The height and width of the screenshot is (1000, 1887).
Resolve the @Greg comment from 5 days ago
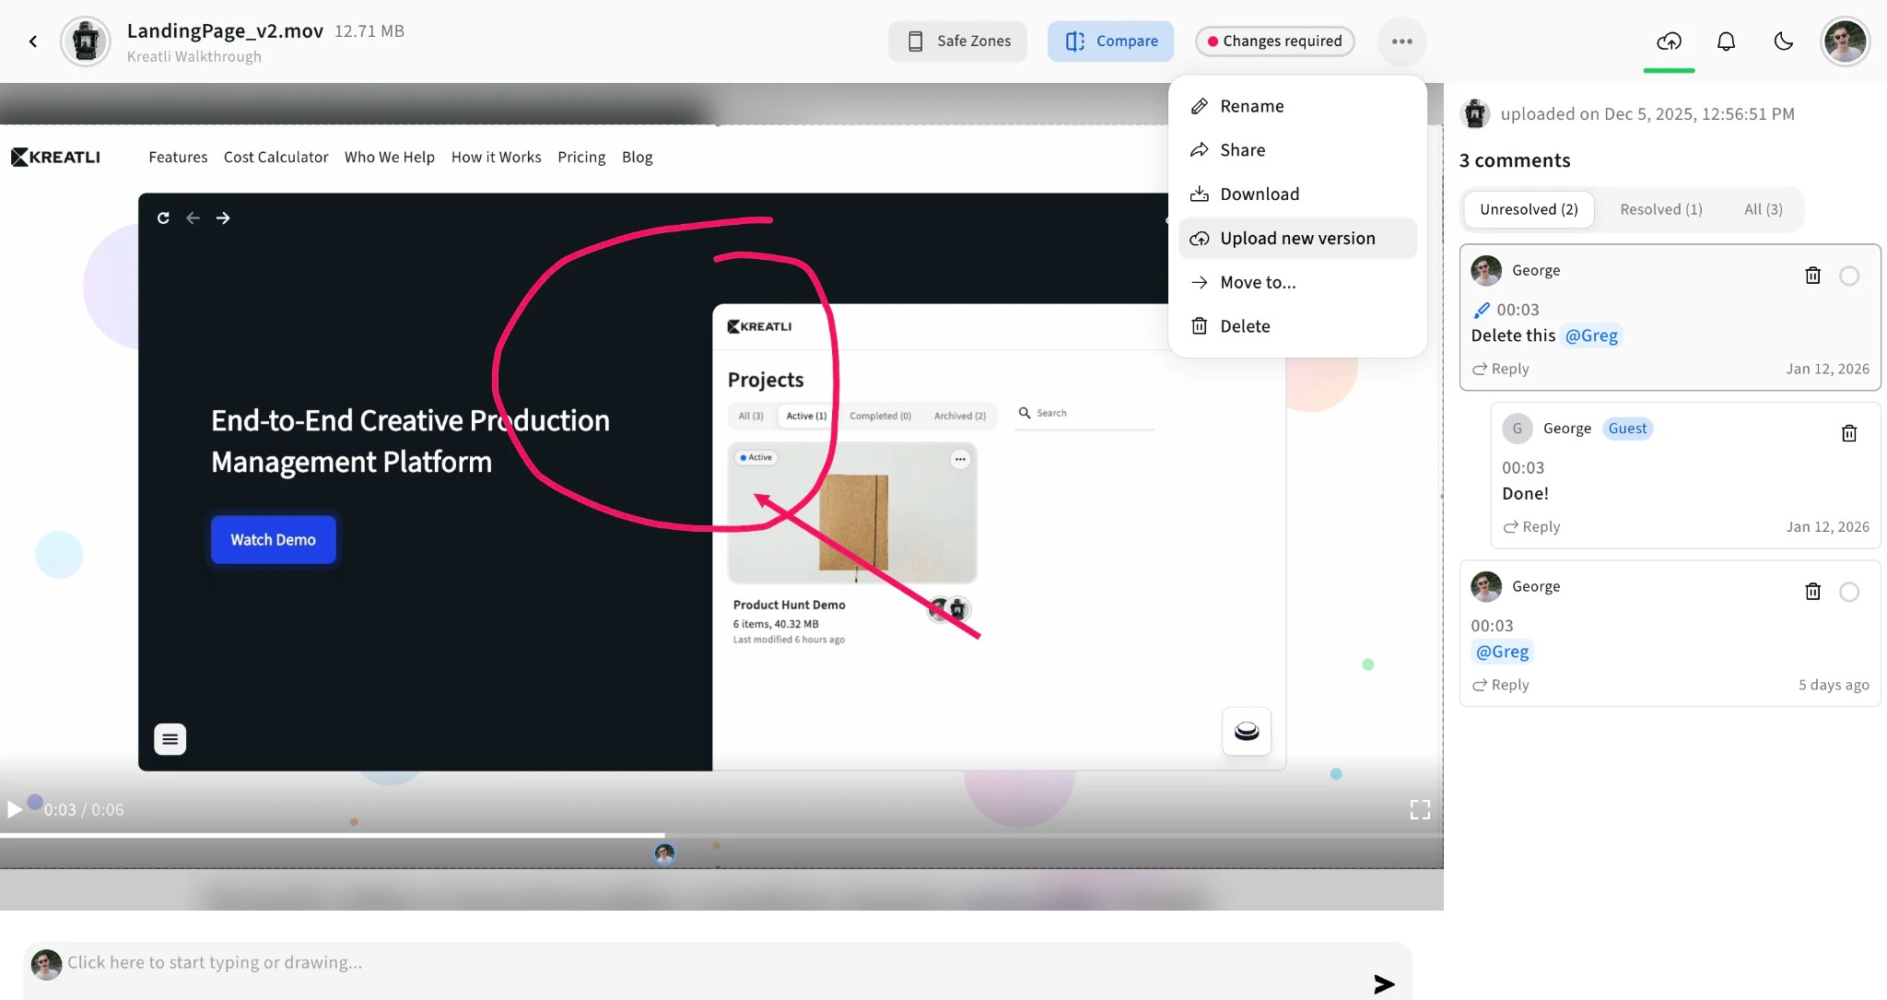(x=1849, y=592)
